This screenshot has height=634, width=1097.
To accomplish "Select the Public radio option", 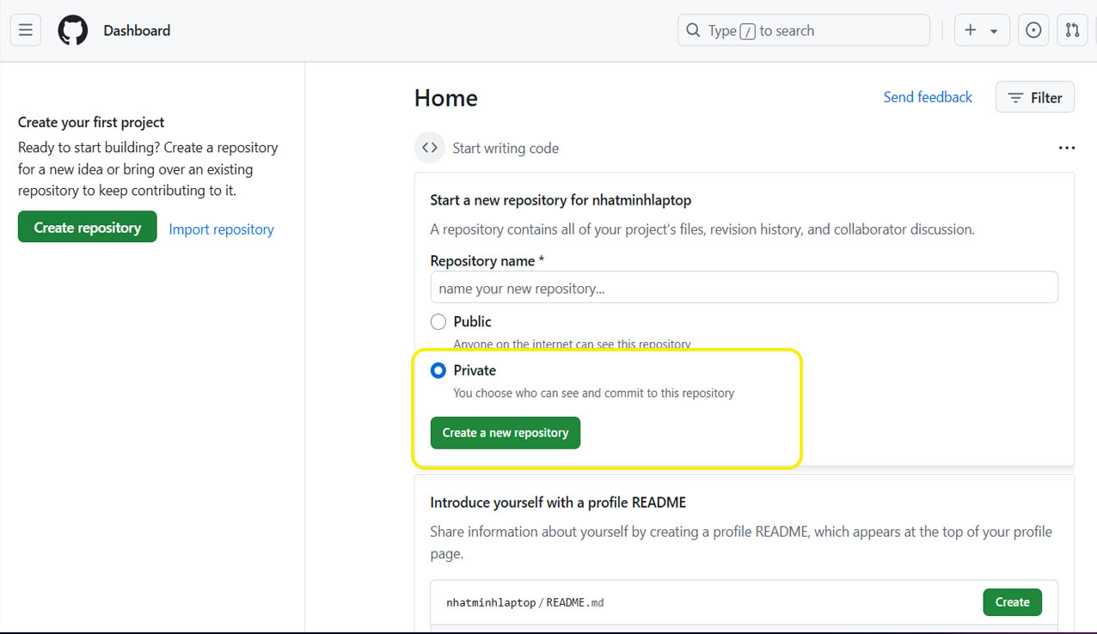I will tap(438, 321).
